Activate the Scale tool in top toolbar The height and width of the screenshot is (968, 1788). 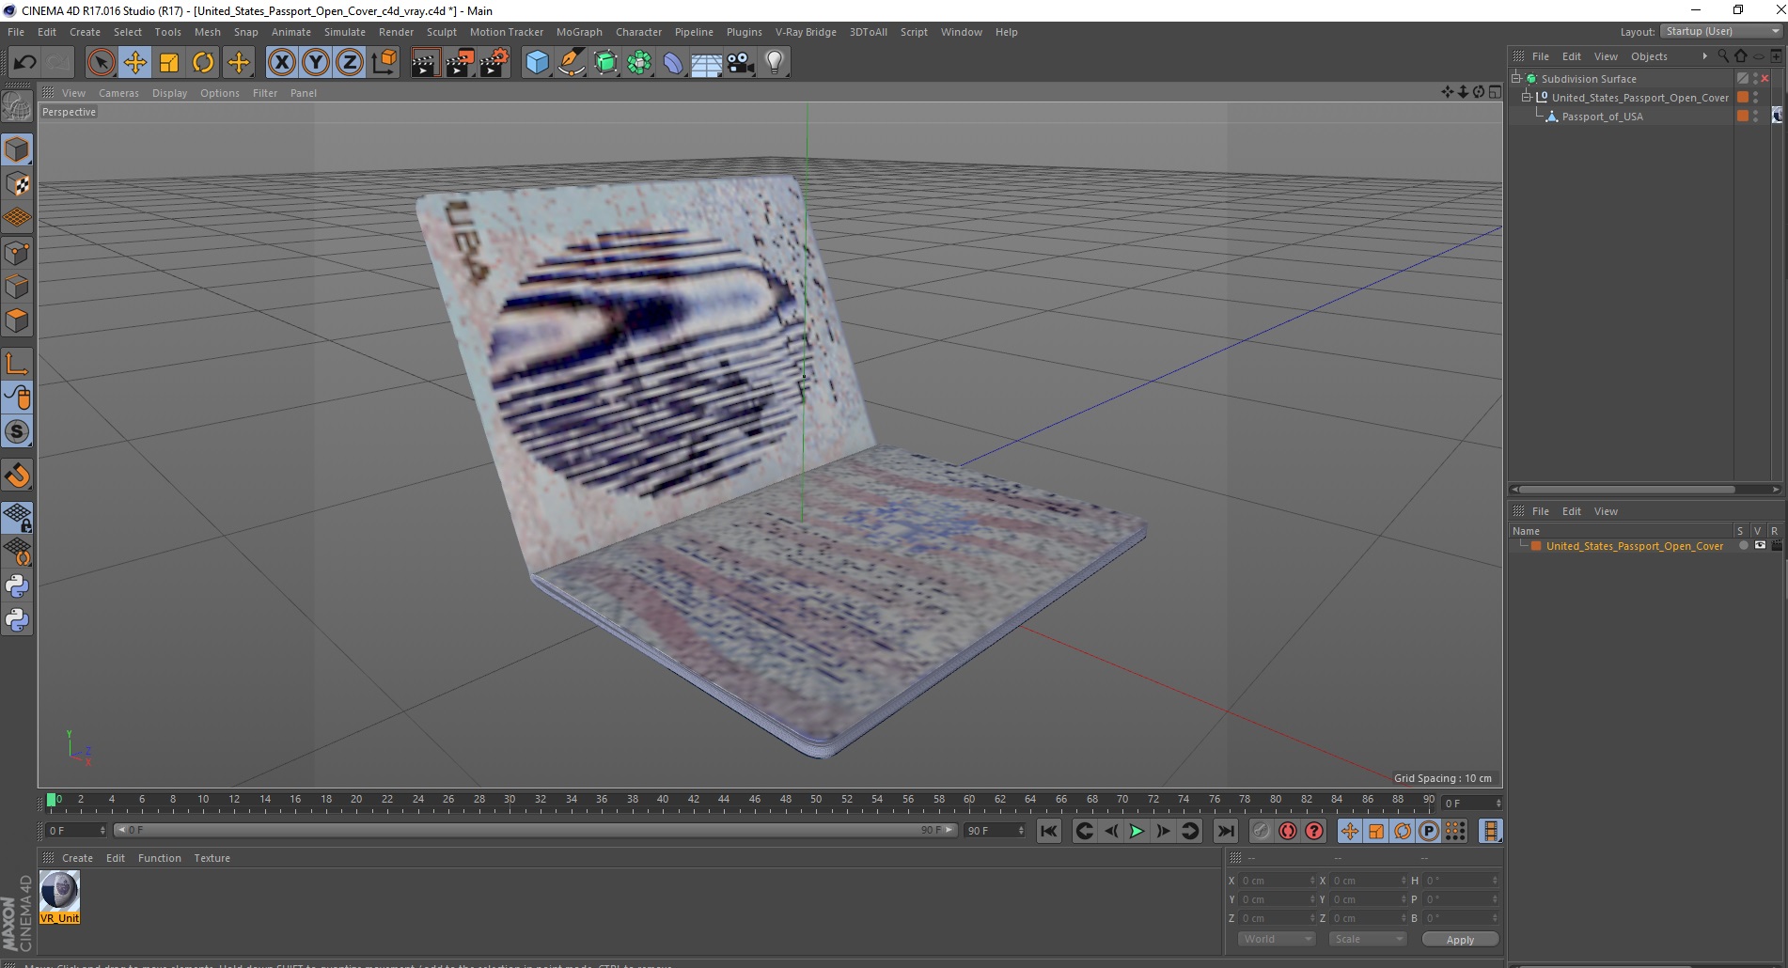[x=169, y=63]
